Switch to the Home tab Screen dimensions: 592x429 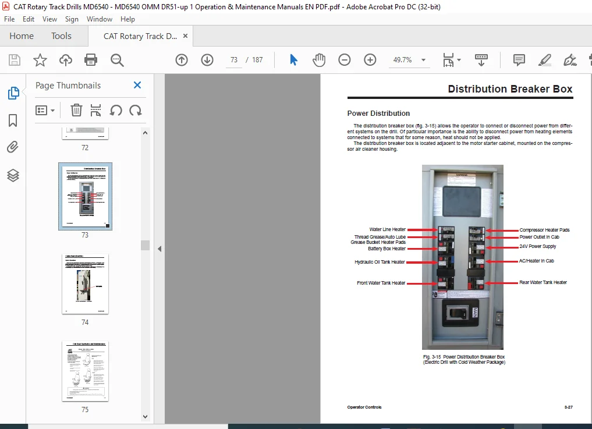[22, 36]
